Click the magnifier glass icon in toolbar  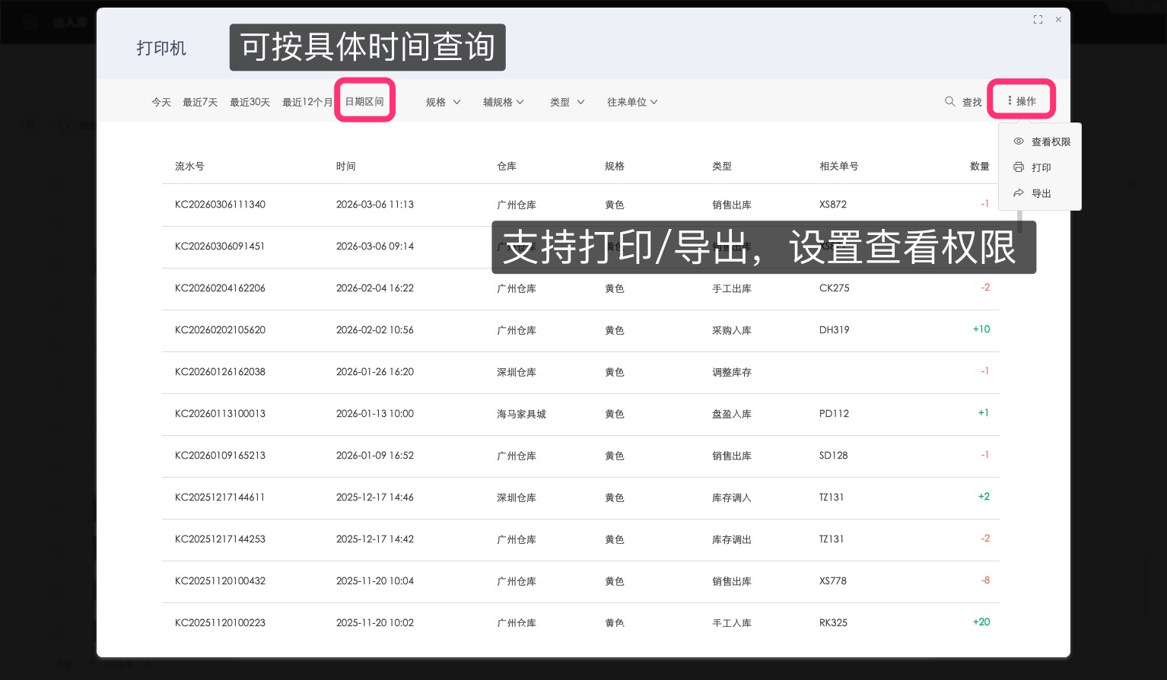(950, 101)
